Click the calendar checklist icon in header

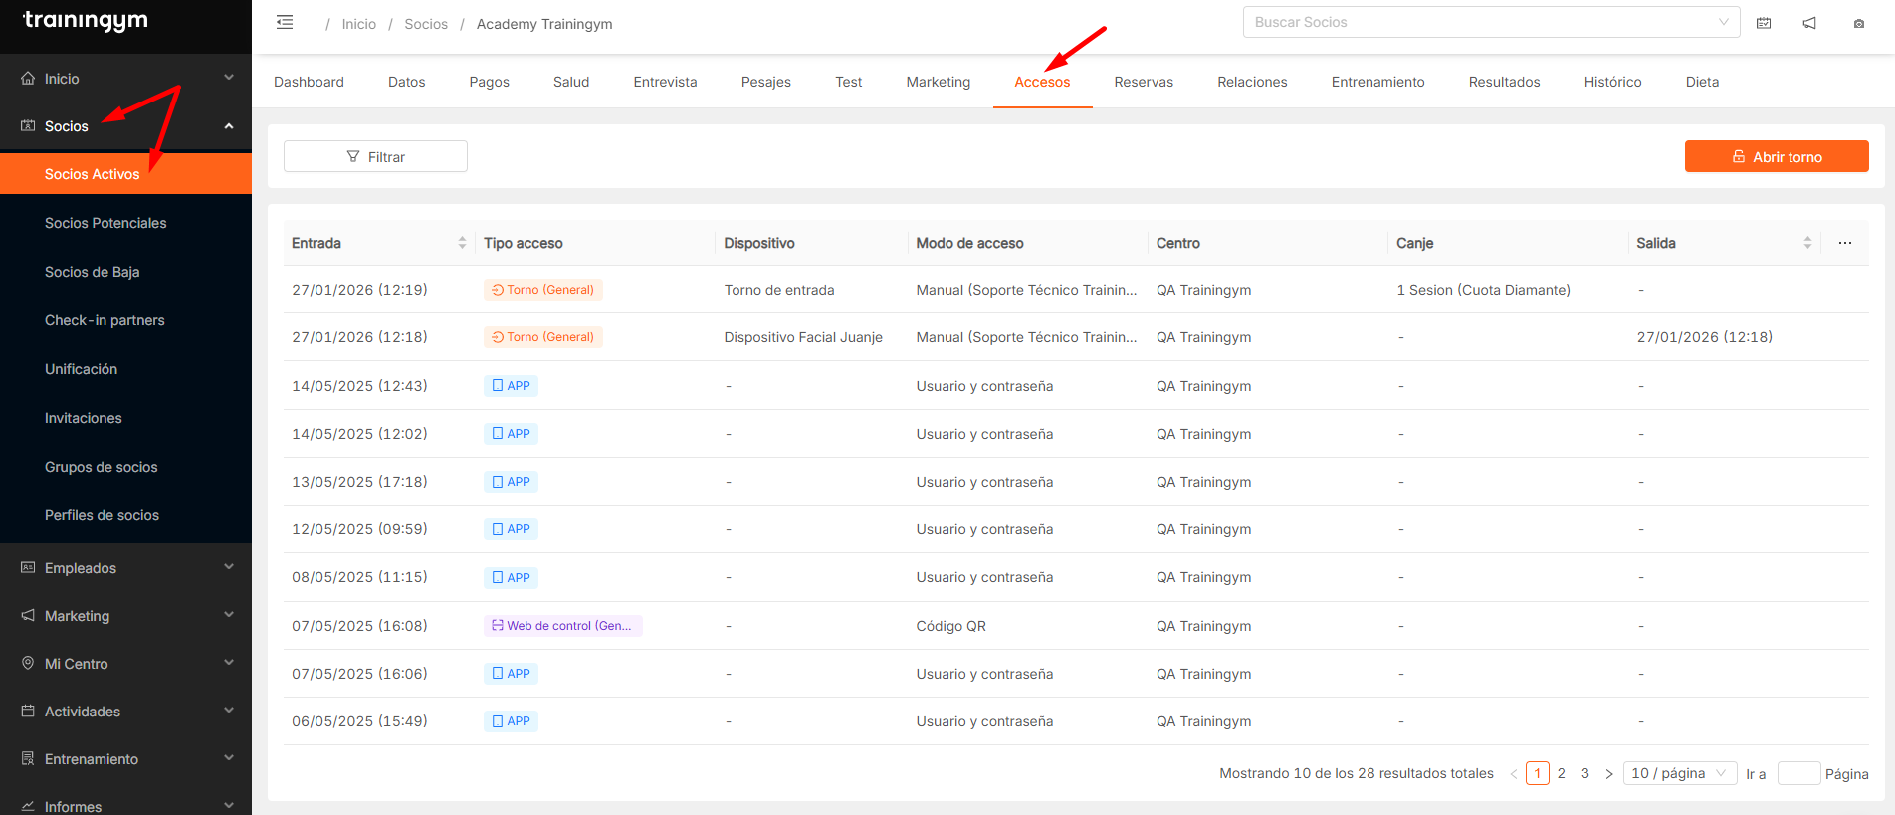pos(1764,23)
